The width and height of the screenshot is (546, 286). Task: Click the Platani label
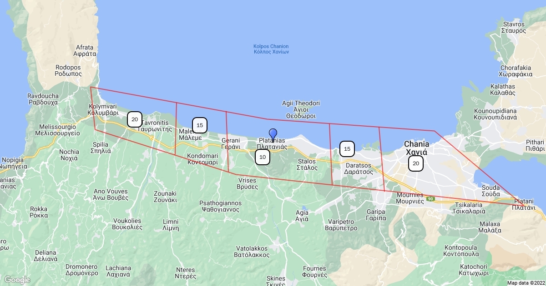point(523,203)
